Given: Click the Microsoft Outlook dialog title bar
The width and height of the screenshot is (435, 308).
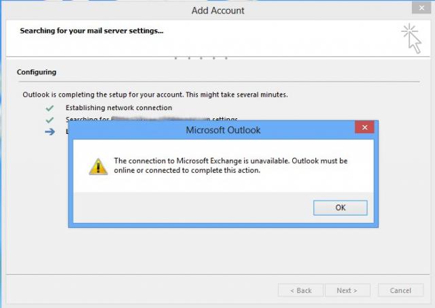Looking at the screenshot, I should tap(211, 130).
